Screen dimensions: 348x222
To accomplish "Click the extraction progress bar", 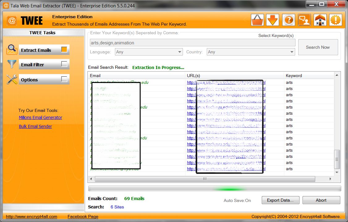I will (x=214, y=189).
